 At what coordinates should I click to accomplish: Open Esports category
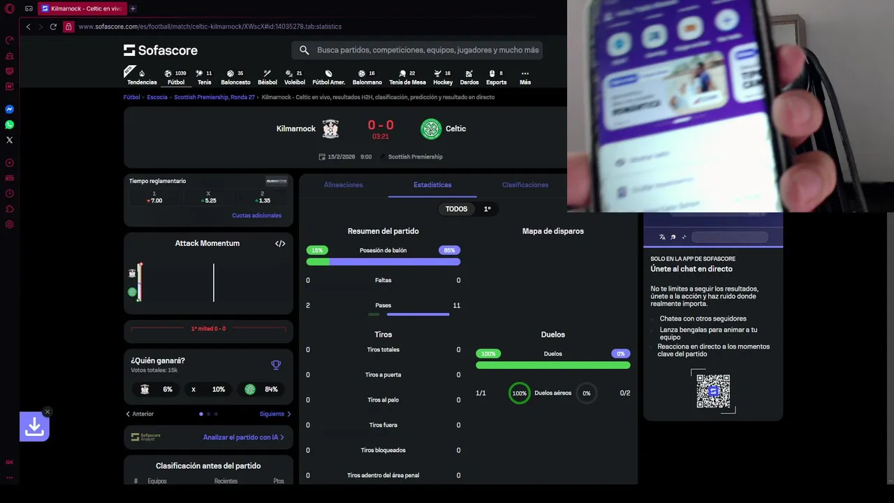(496, 77)
